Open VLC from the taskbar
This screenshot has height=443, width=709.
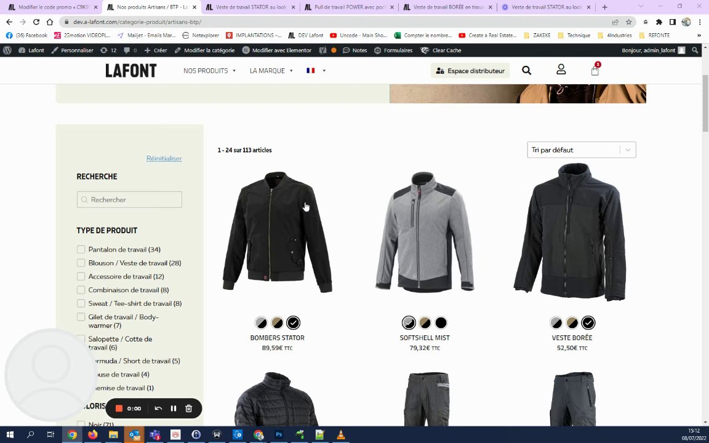pos(341,435)
